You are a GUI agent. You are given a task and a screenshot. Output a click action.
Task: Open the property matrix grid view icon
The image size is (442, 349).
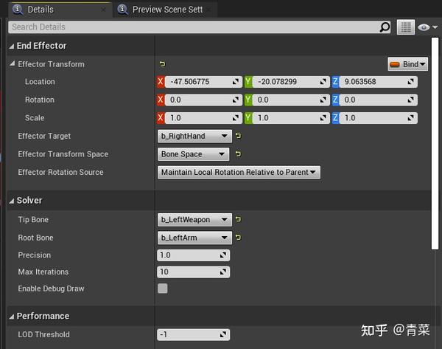point(405,27)
